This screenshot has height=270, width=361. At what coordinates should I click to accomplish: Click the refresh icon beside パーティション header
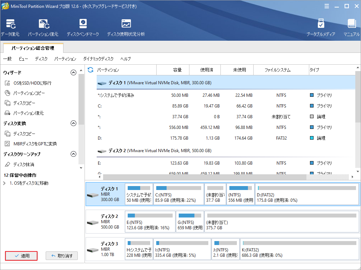pyautogui.click(x=91, y=70)
